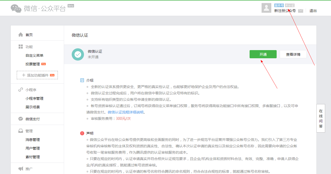Click the WeChat logo icon
The image size is (331, 174).
[16, 8]
